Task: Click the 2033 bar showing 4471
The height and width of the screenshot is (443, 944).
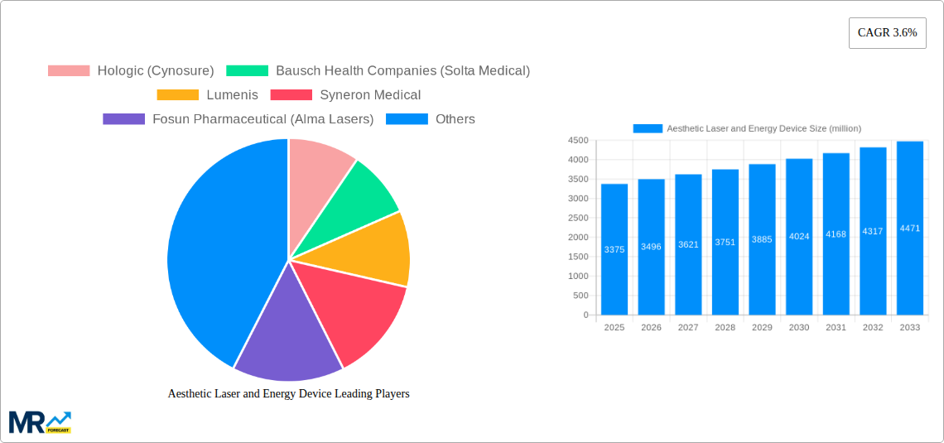Action: pos(910,228)
